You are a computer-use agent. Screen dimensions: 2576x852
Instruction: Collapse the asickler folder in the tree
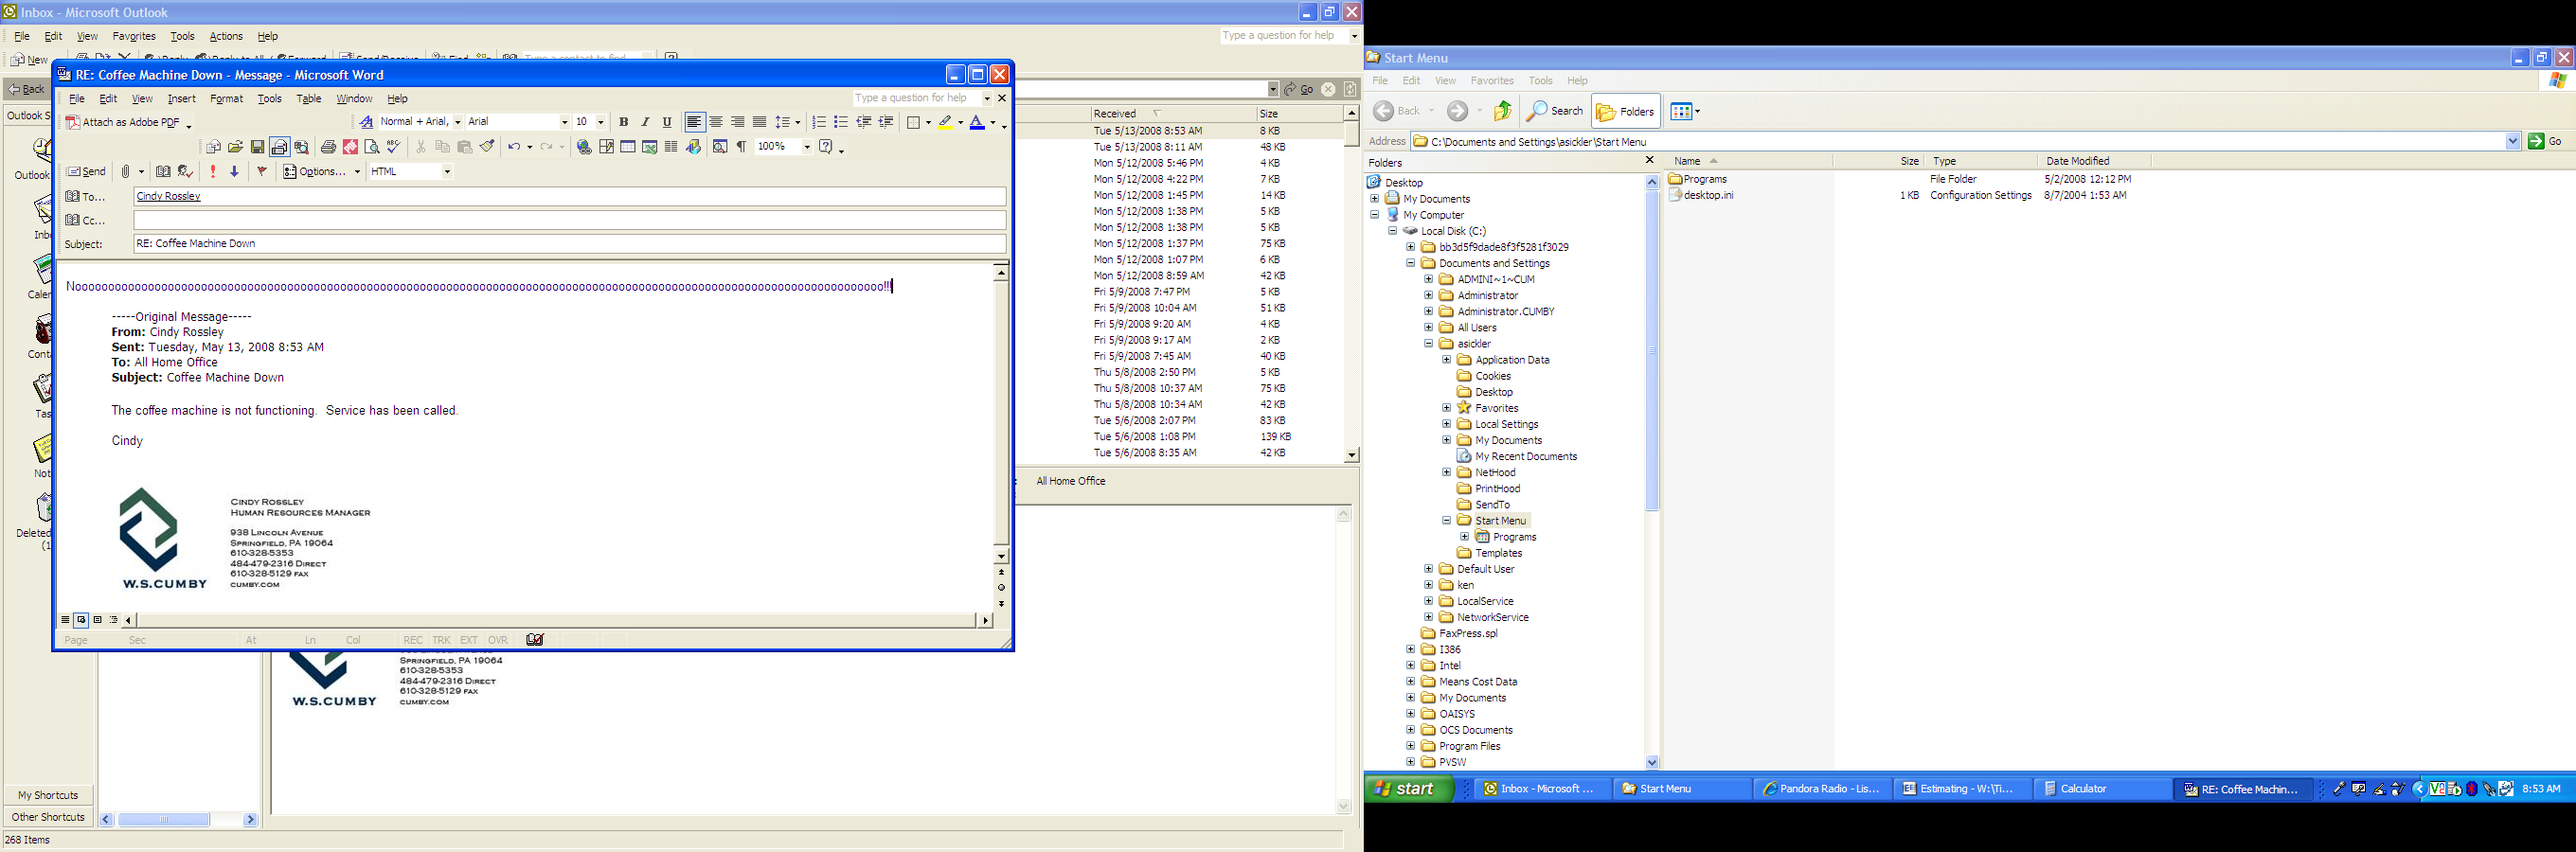[x=1428, y=344]
